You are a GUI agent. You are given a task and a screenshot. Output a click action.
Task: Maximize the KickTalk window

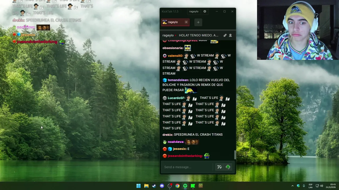point(225,11)
